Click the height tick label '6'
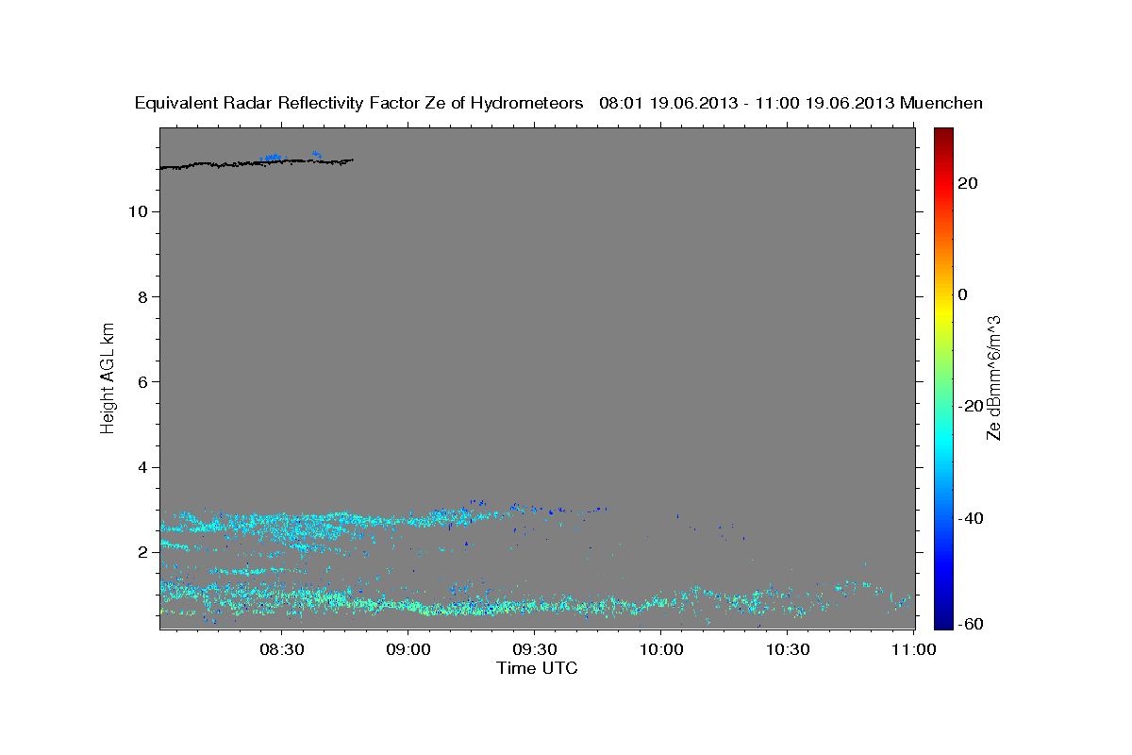This screenshot has height=755, width=1132. coord(144,382)
